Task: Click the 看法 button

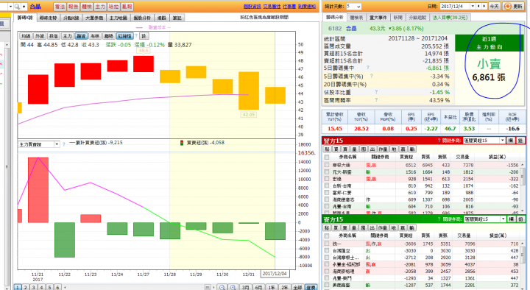Action: click(60, 7)
